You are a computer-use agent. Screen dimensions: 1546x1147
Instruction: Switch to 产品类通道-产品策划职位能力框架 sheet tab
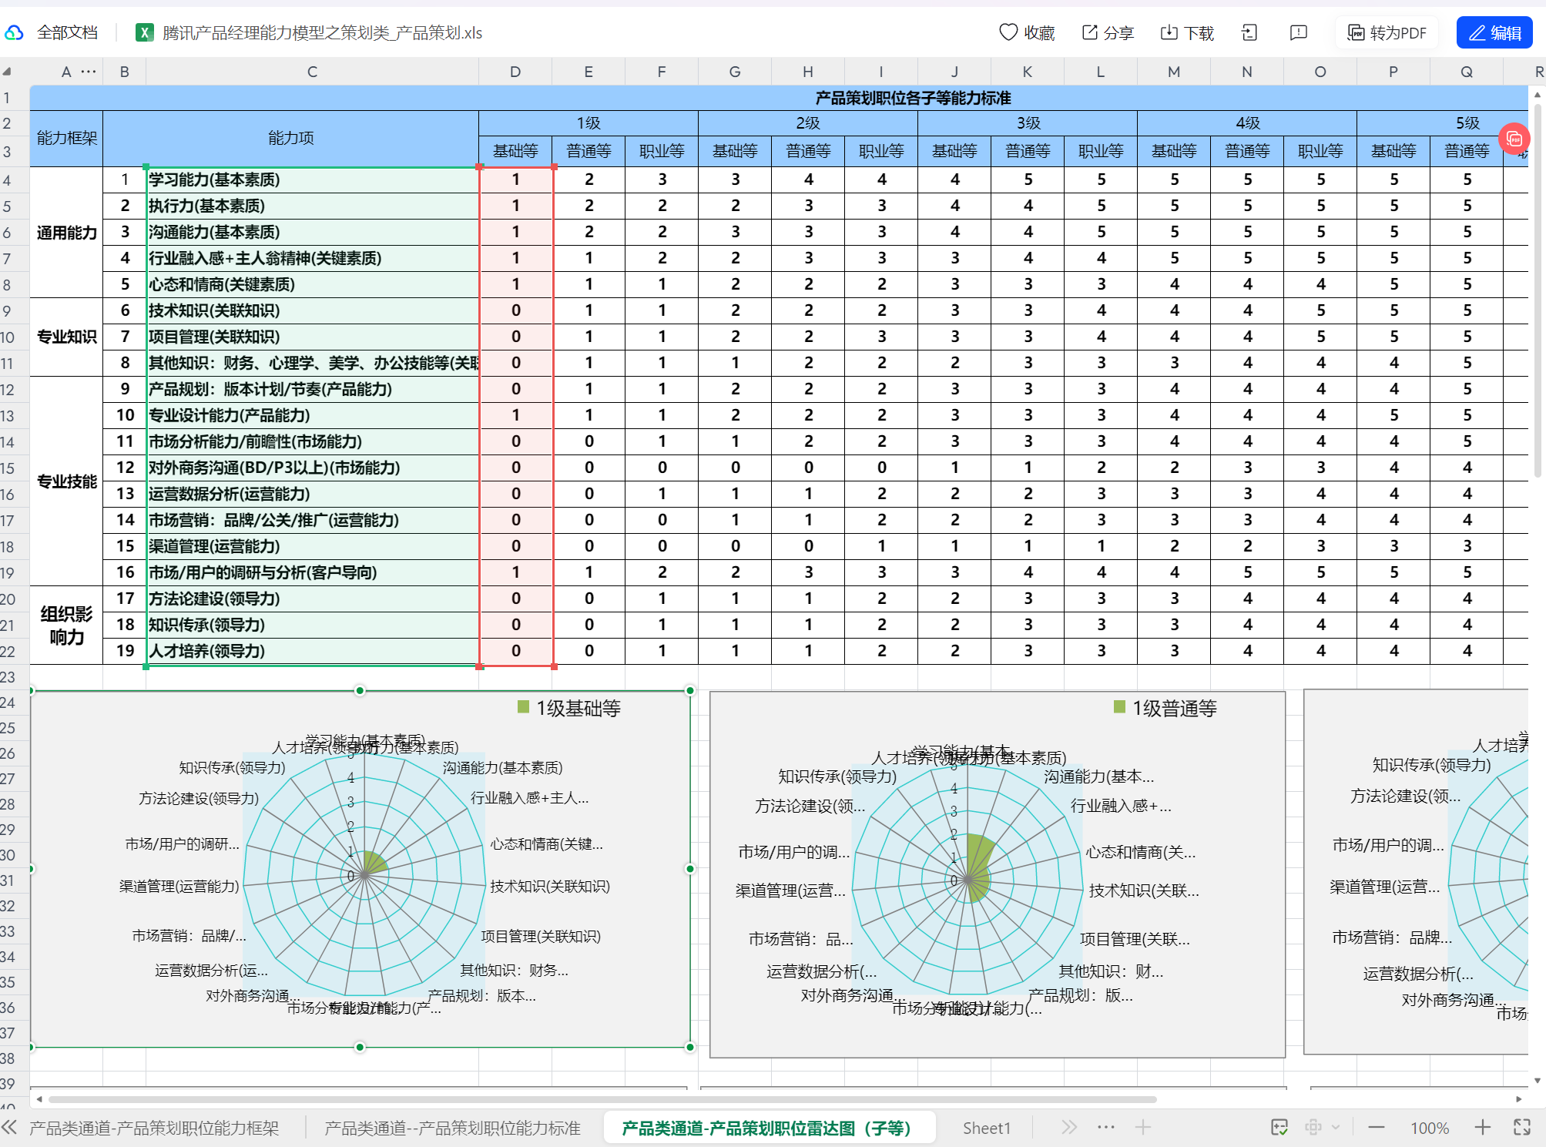[154, 1128]
